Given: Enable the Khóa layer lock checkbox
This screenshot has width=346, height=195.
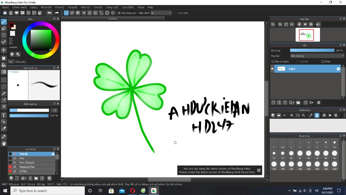Looking at the screenshot, I should click(323, 62).
